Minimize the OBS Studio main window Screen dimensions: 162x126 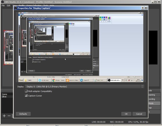(x=153, y=2)
